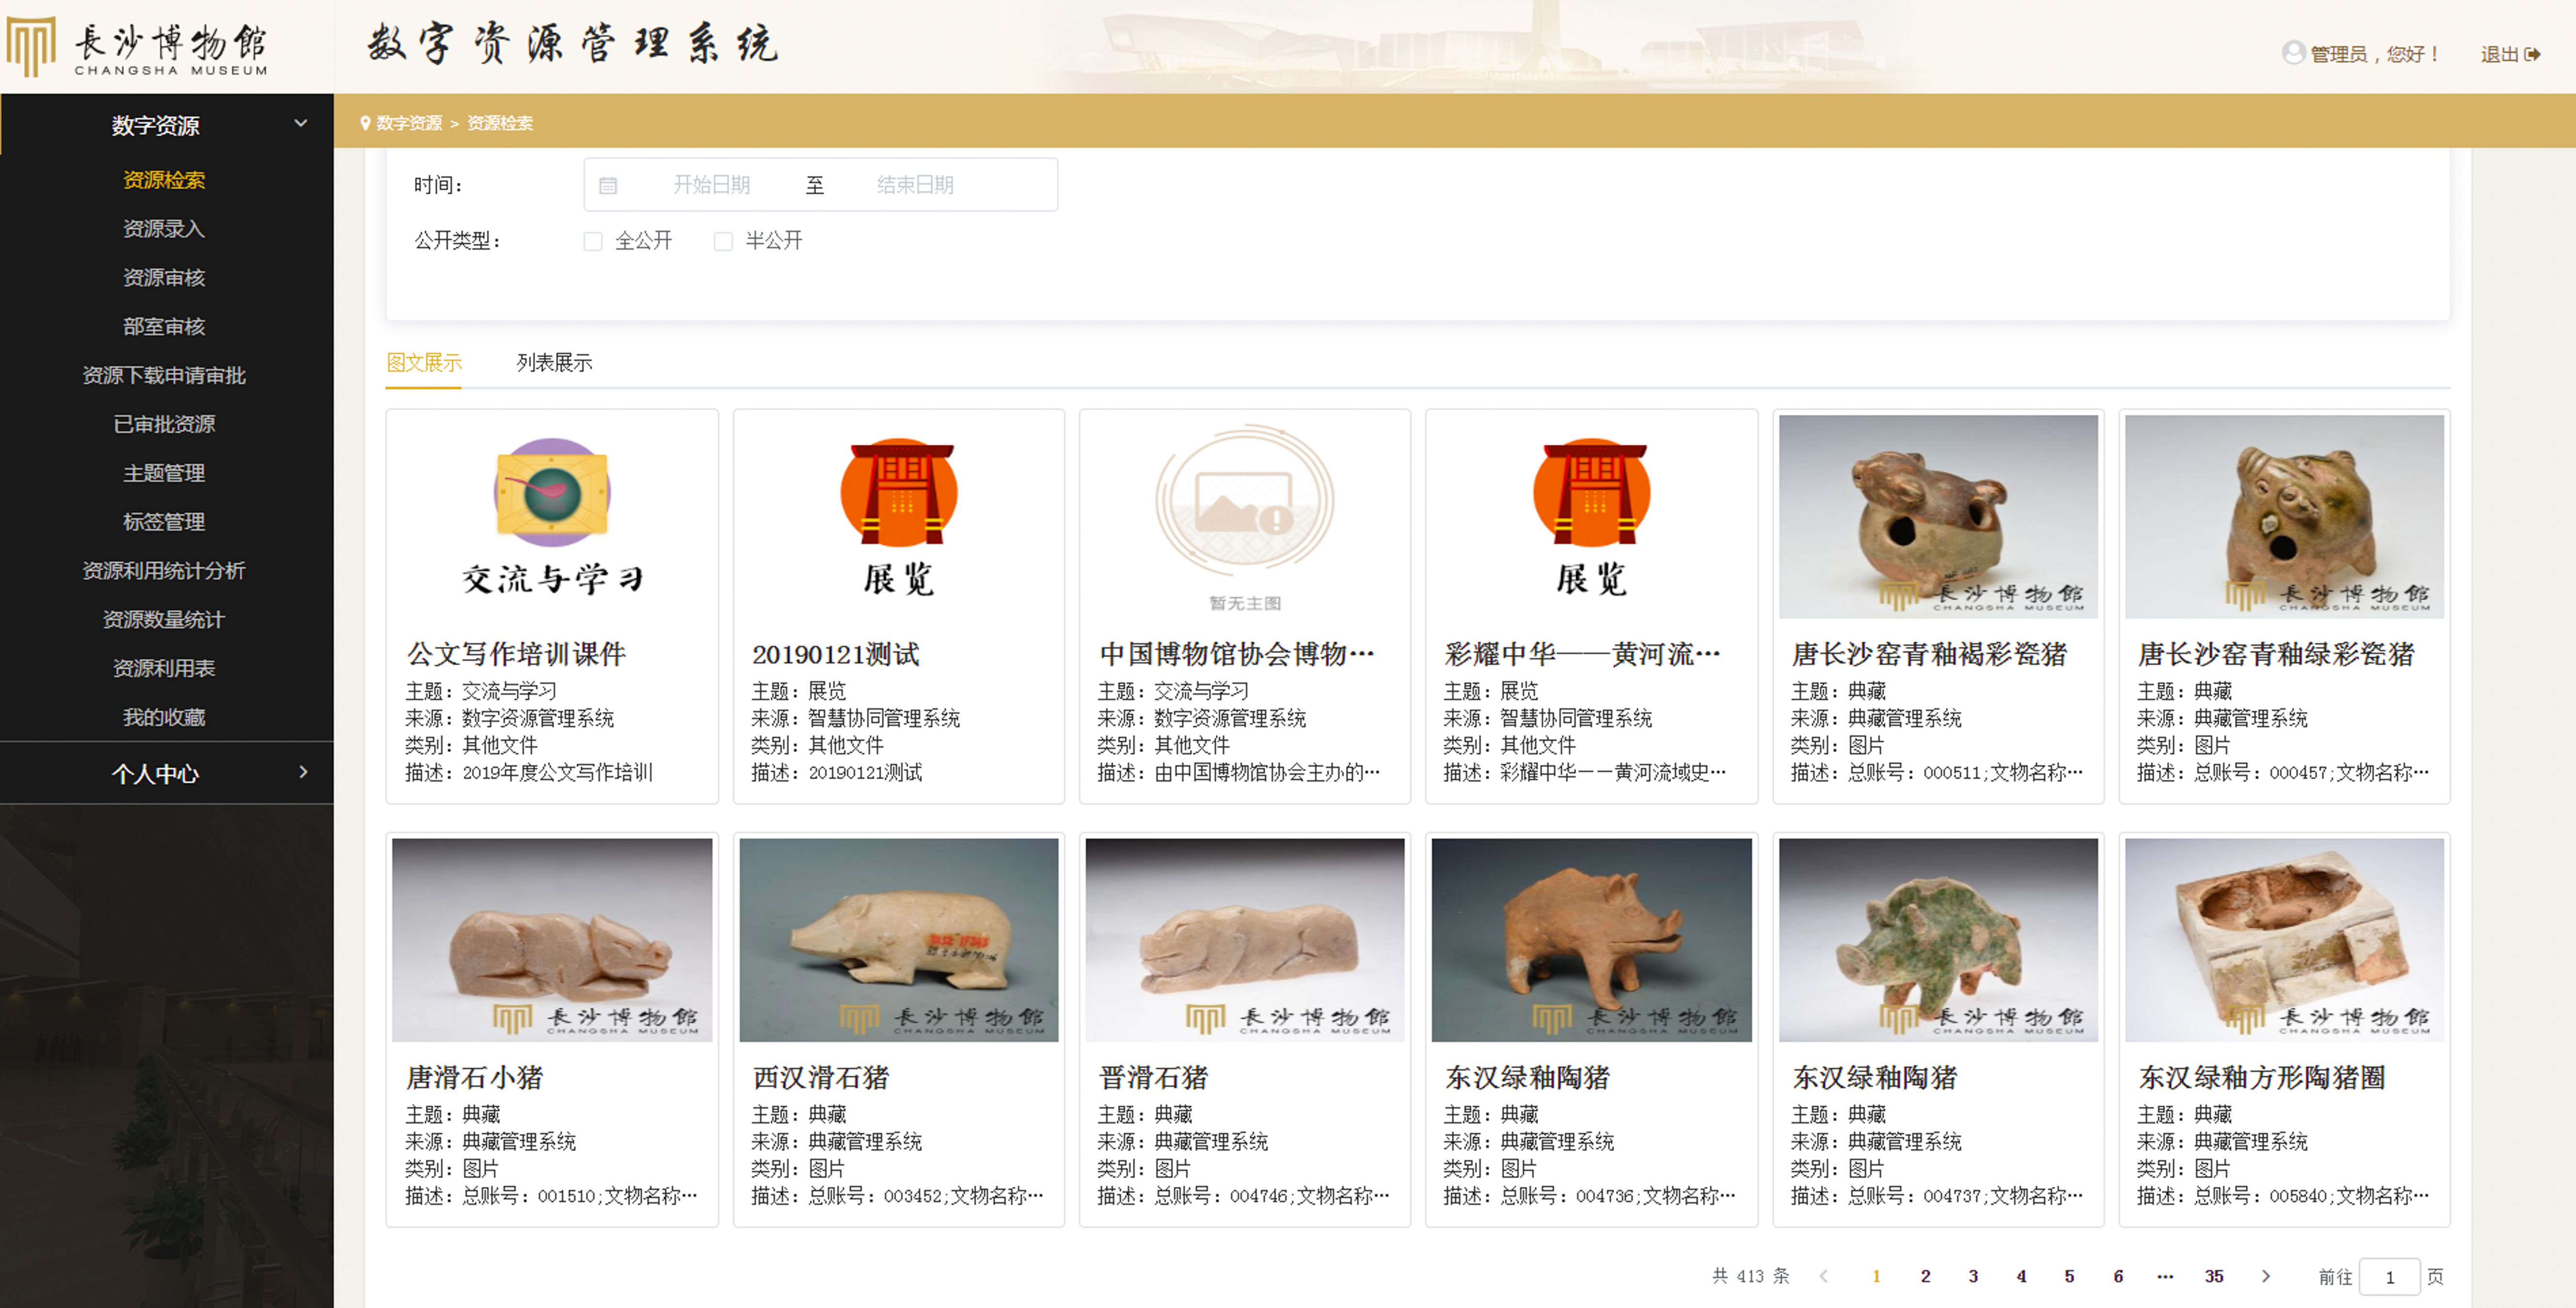Click the title 彩耀中华——黄河流…

[x=1583, y=654]
